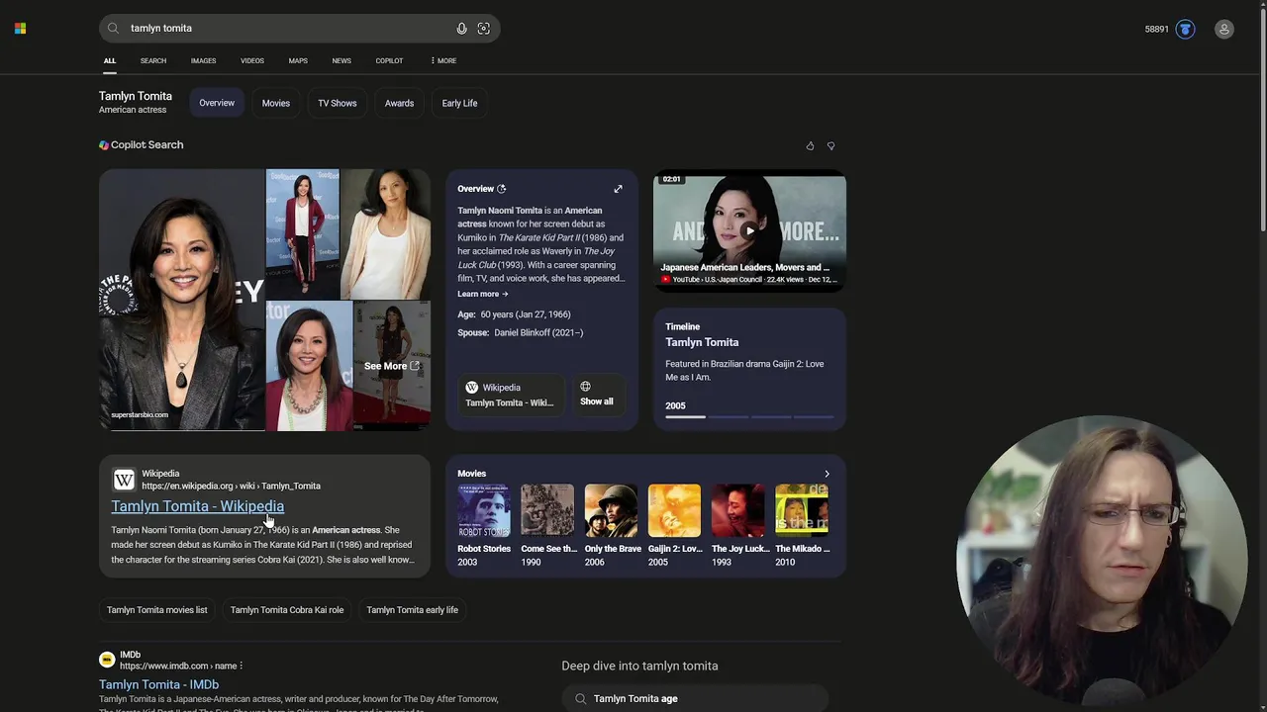The image size is (1267, 712).
Task: Switch to the ALL tab
Action: click(x=110, y=61)
